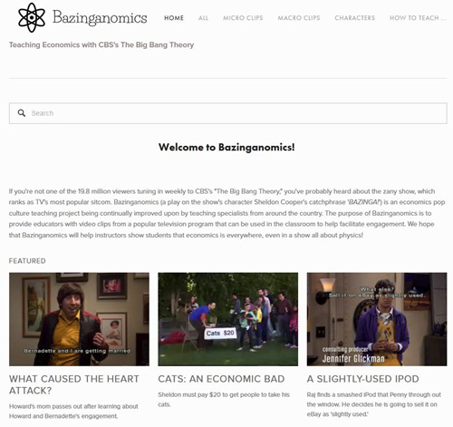Open the Home menu item

pos(174,18)
